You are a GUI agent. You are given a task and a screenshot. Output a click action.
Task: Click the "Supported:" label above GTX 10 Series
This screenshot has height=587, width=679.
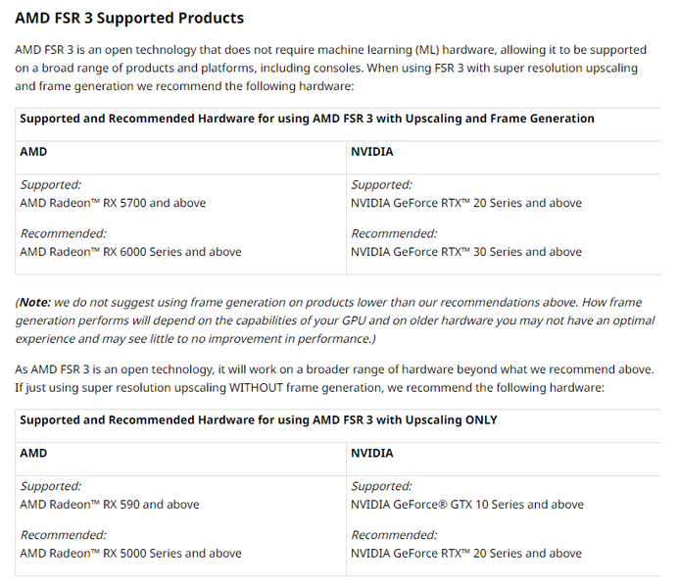coord(381,486)
